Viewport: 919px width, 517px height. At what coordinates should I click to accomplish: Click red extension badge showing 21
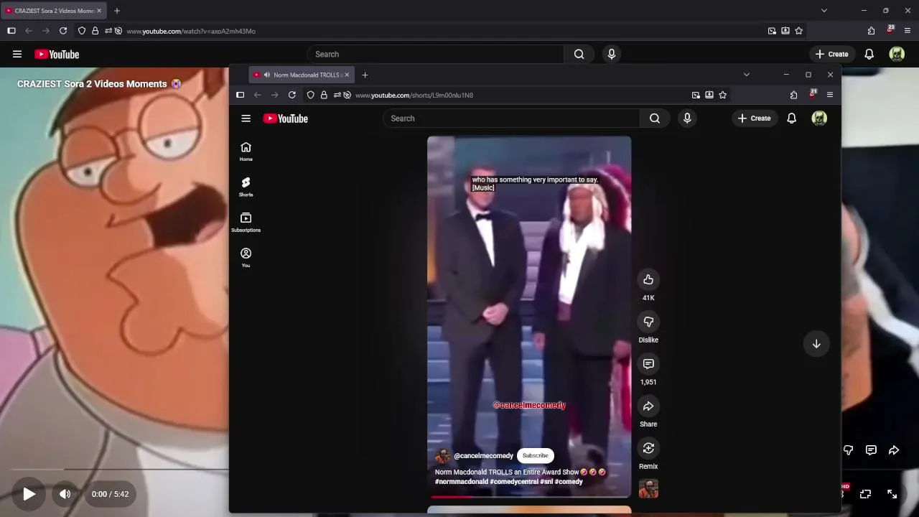(x=813, y=94)
